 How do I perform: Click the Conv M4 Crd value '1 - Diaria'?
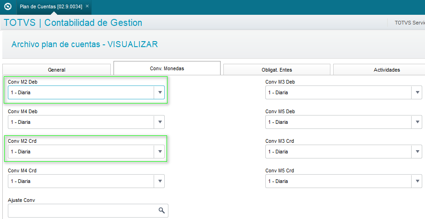coord(21,181)
